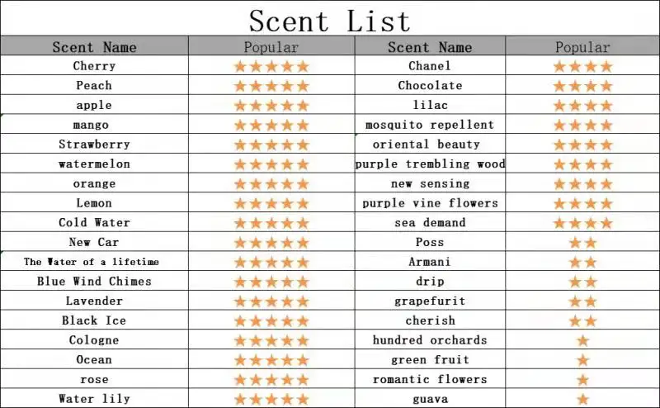Image resolution: width=660 pixels, height=408 pixels.
Task: Click the star rating for Black Ice
Action: 271,321
